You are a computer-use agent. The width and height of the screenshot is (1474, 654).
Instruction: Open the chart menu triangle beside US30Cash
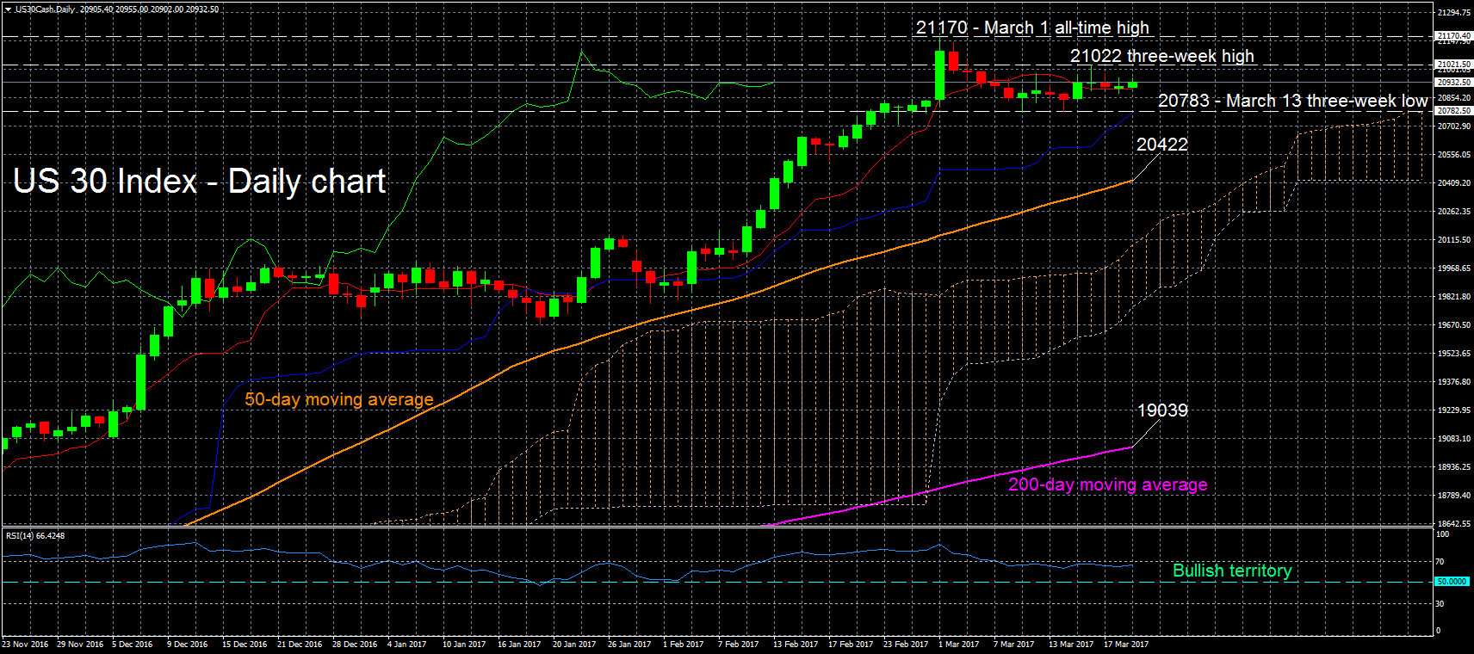coord(8,9)
